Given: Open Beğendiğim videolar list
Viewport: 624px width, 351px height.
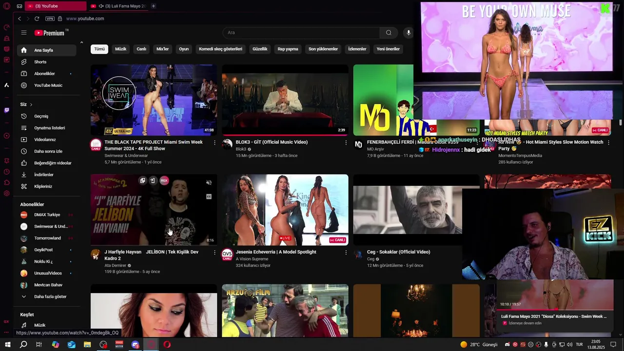Looking at the screenshot, I should [x=47, y=163].
